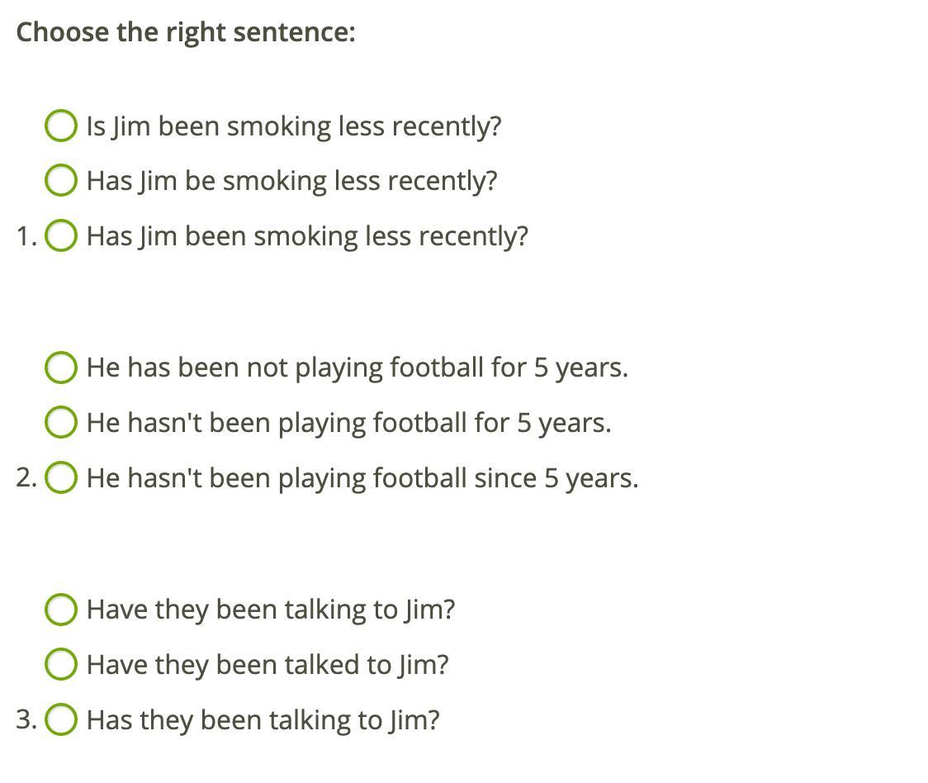Choose radio "Has Jim been smoking less recently?"
Screen dimensions: 928x783
click(x=61, y=235)
